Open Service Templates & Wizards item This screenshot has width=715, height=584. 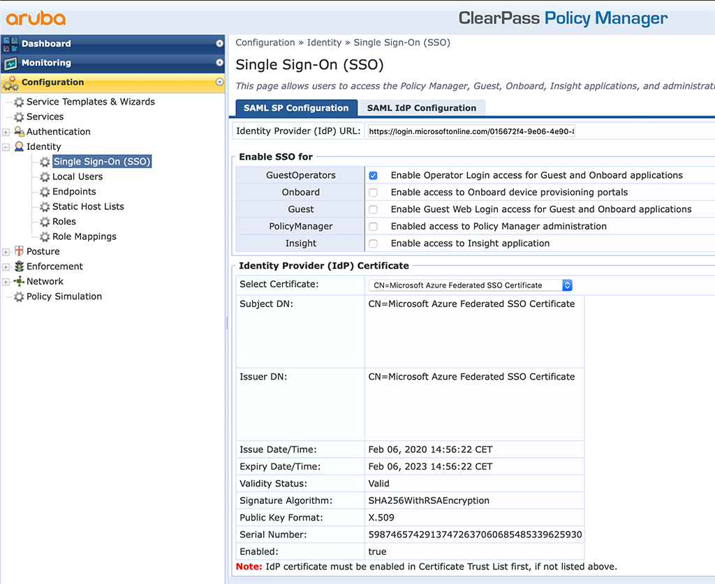[91, 102]
